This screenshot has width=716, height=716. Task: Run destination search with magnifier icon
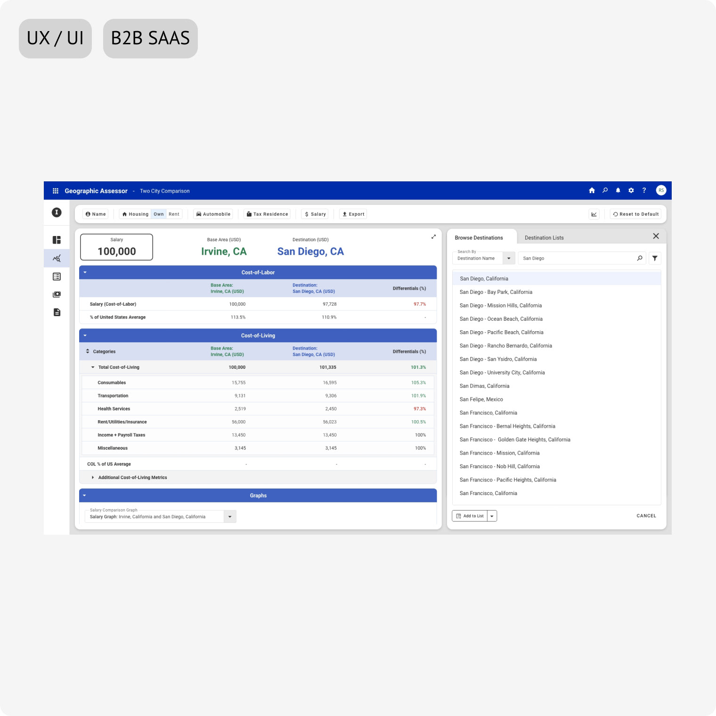[x=640, y=258]
